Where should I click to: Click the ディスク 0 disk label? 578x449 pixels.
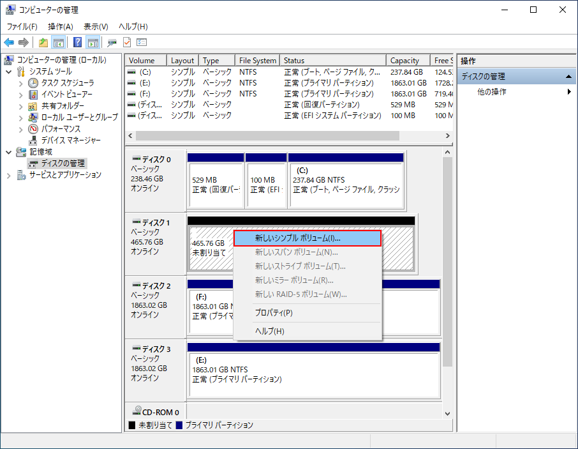[x=156, y=160]
